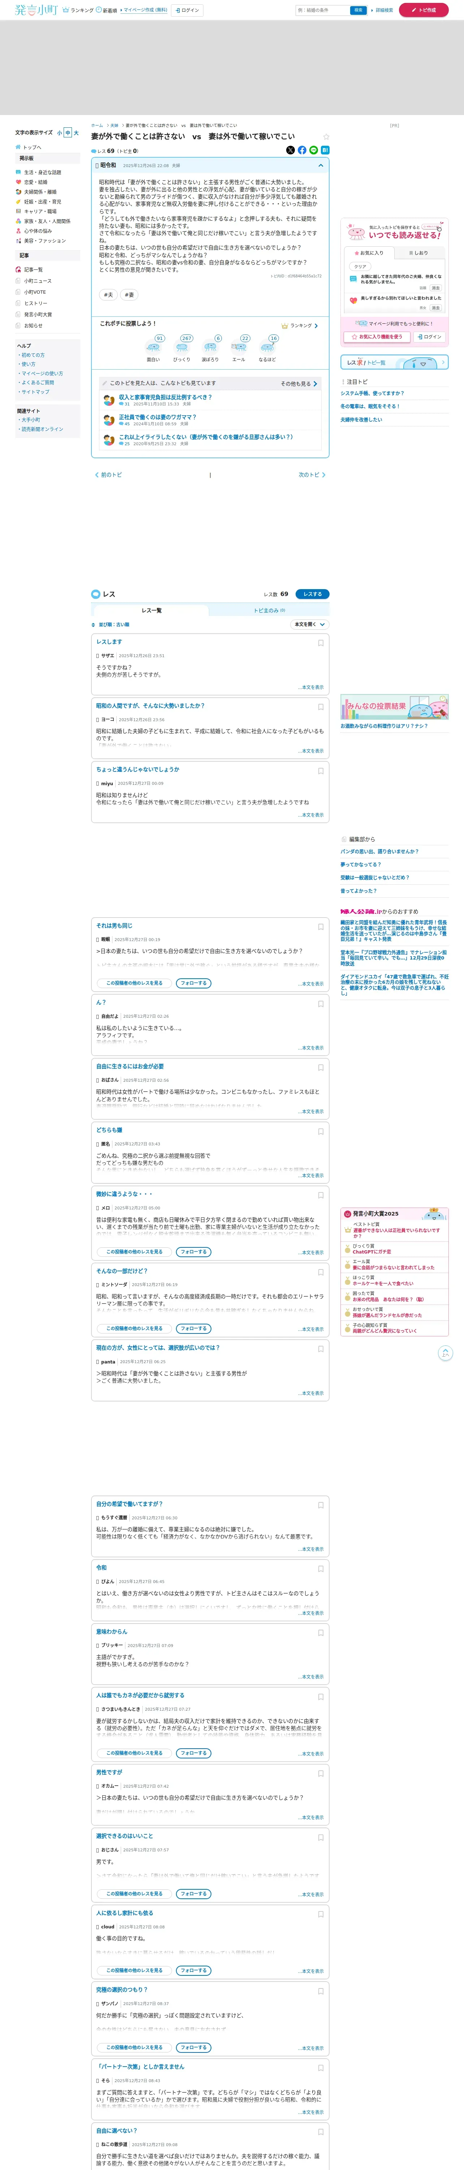Share the topic on LINE
The width and height of the screenshot is (464, 2170).
pos(314,150)
